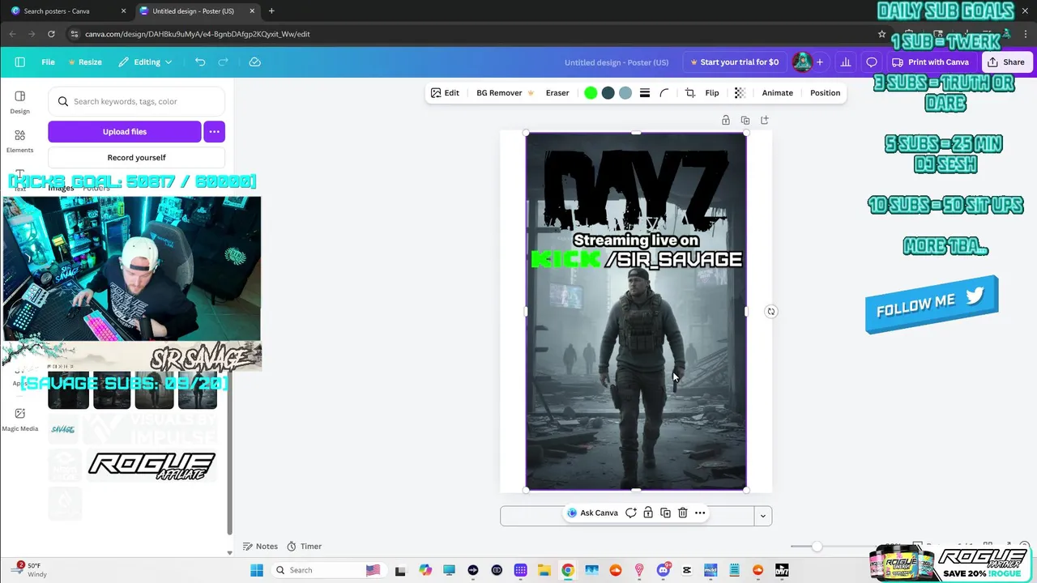Screen dimensions: 1037x583
Task: Open Windows Start menu
Action: [257, 570]
